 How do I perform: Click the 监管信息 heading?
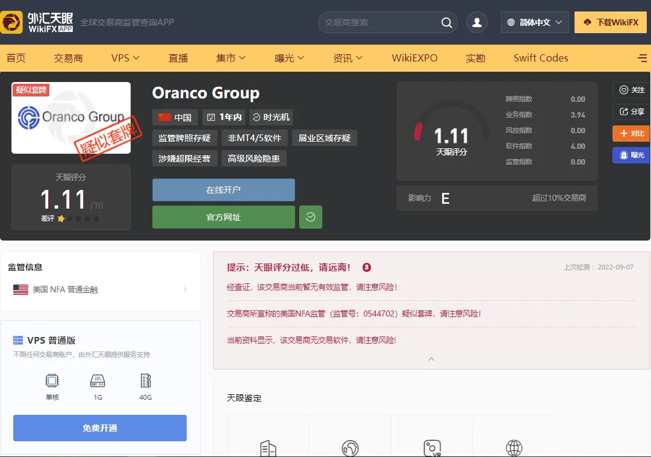25,267
